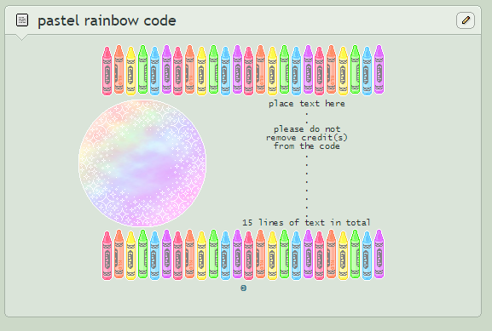Click the leftmost pink crayon in the top row
This screenshot has height=331, width=492.
(107, 71)
